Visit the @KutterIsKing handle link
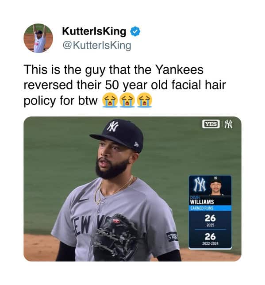The image size is (265, 285). point(97,46)
